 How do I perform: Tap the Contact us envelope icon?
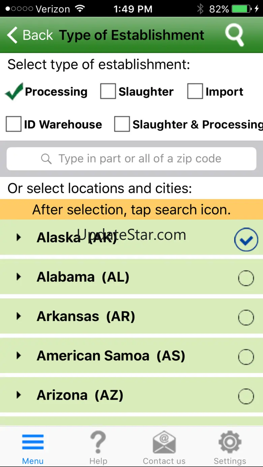click(164, 442)
